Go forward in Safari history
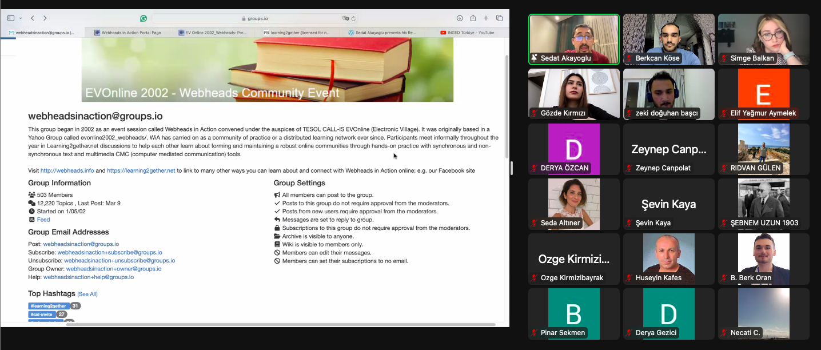 45,18
